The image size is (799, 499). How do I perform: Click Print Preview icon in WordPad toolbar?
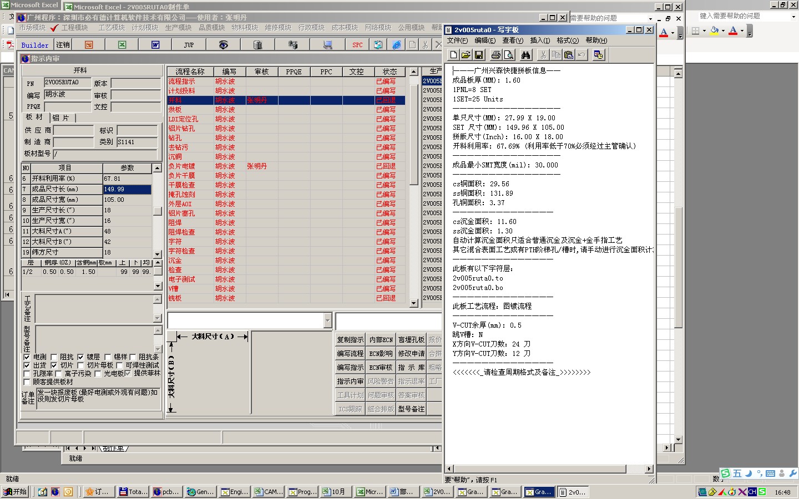click(508, 54)
